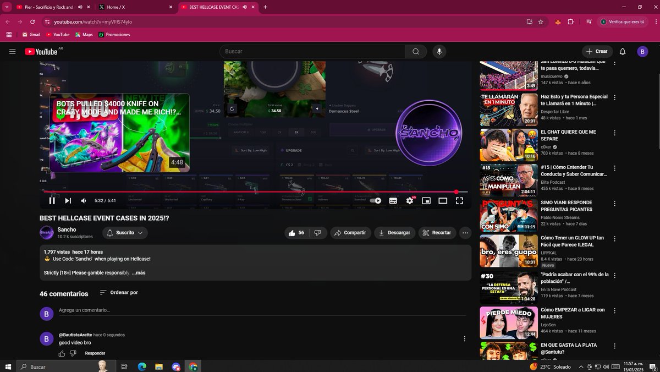Click the Descargar download button

395,233
